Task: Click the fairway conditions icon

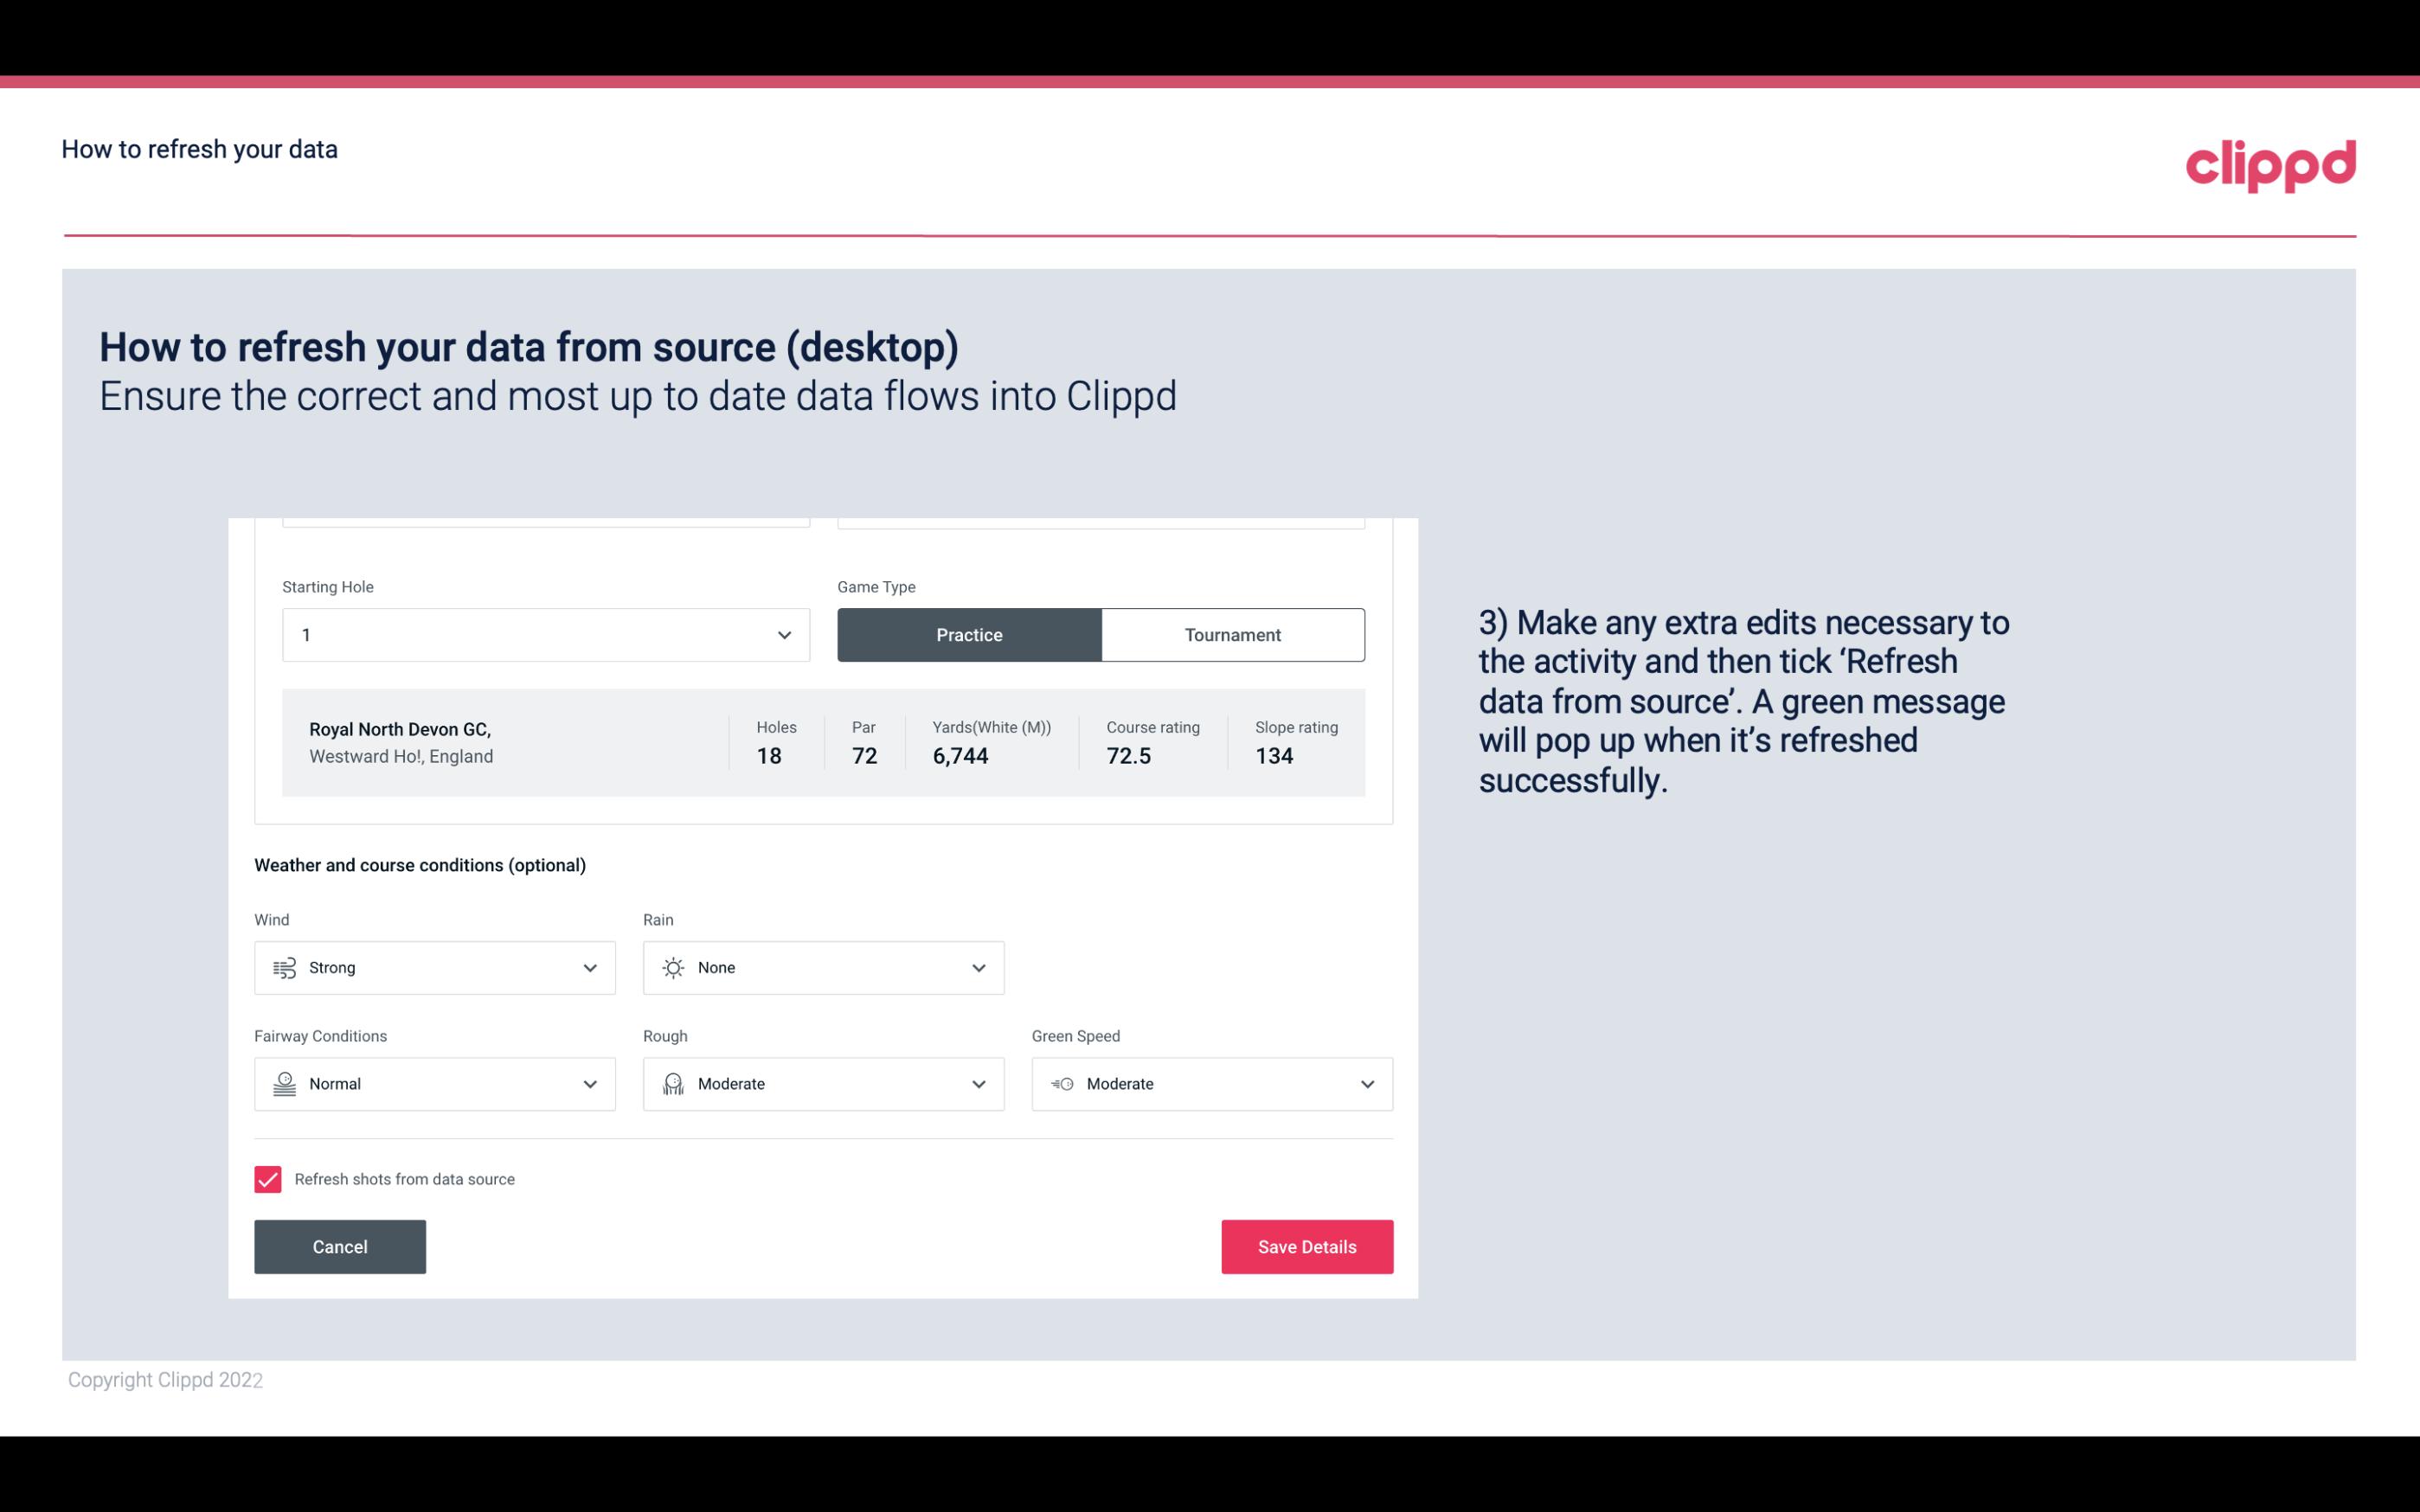Action: (x=282, y=1084)
